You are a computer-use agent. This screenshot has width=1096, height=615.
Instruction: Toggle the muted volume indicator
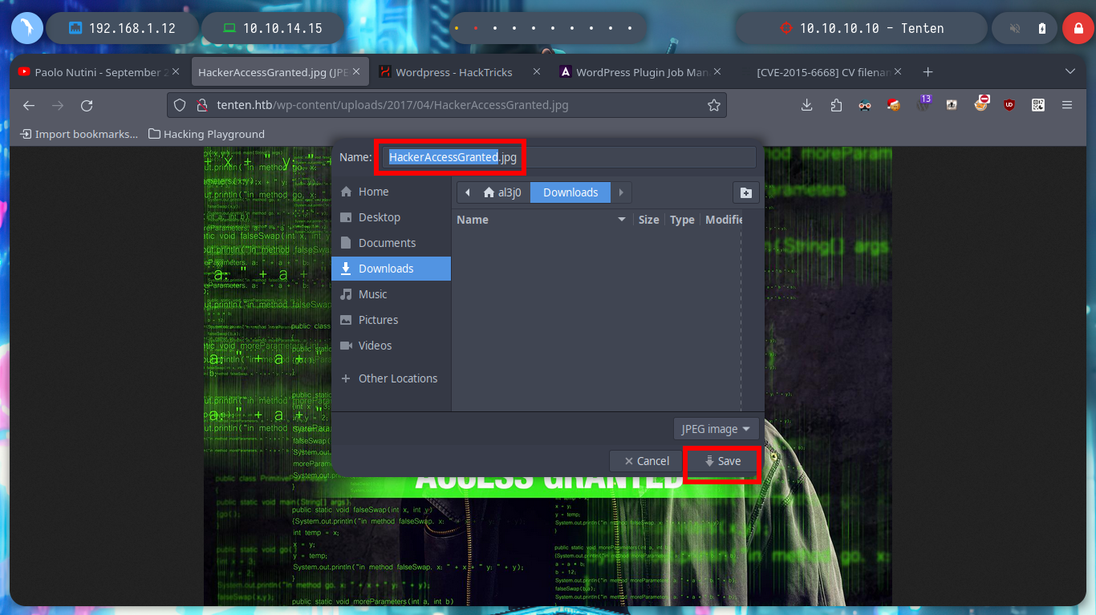pos(1014,28)
